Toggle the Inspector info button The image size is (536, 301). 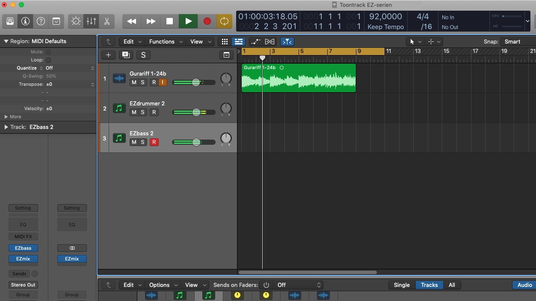point(25,21)
